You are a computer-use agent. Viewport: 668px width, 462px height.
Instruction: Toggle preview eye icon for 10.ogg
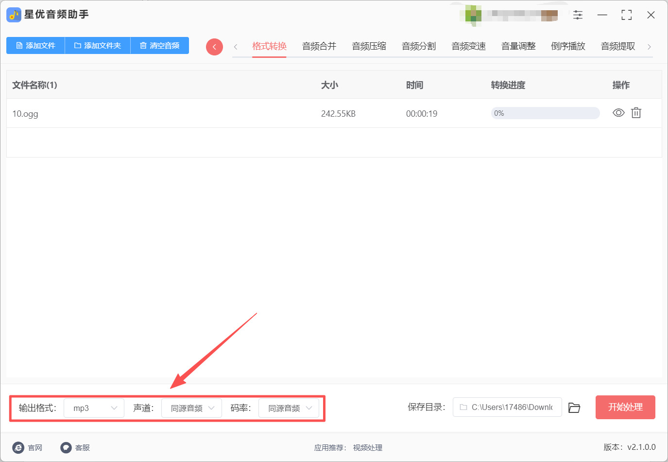618,113
